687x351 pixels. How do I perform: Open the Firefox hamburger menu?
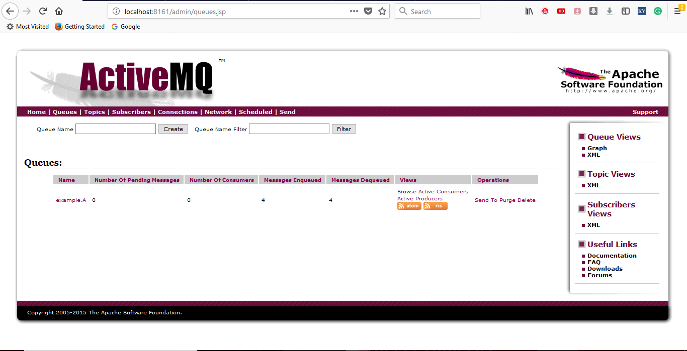click(677, 11)
